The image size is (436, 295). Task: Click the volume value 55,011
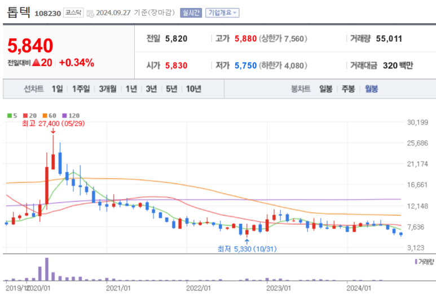(389, 39)
